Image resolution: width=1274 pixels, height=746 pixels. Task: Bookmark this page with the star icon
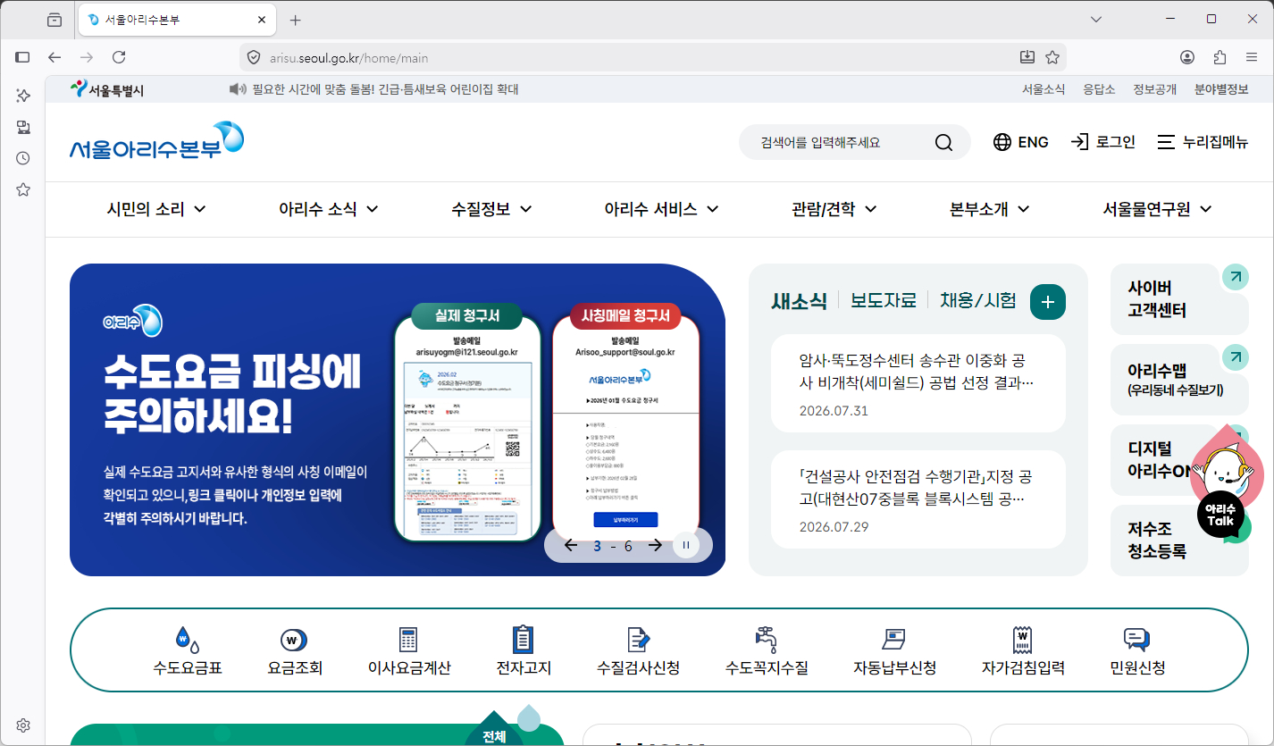tap(1052, 57)
